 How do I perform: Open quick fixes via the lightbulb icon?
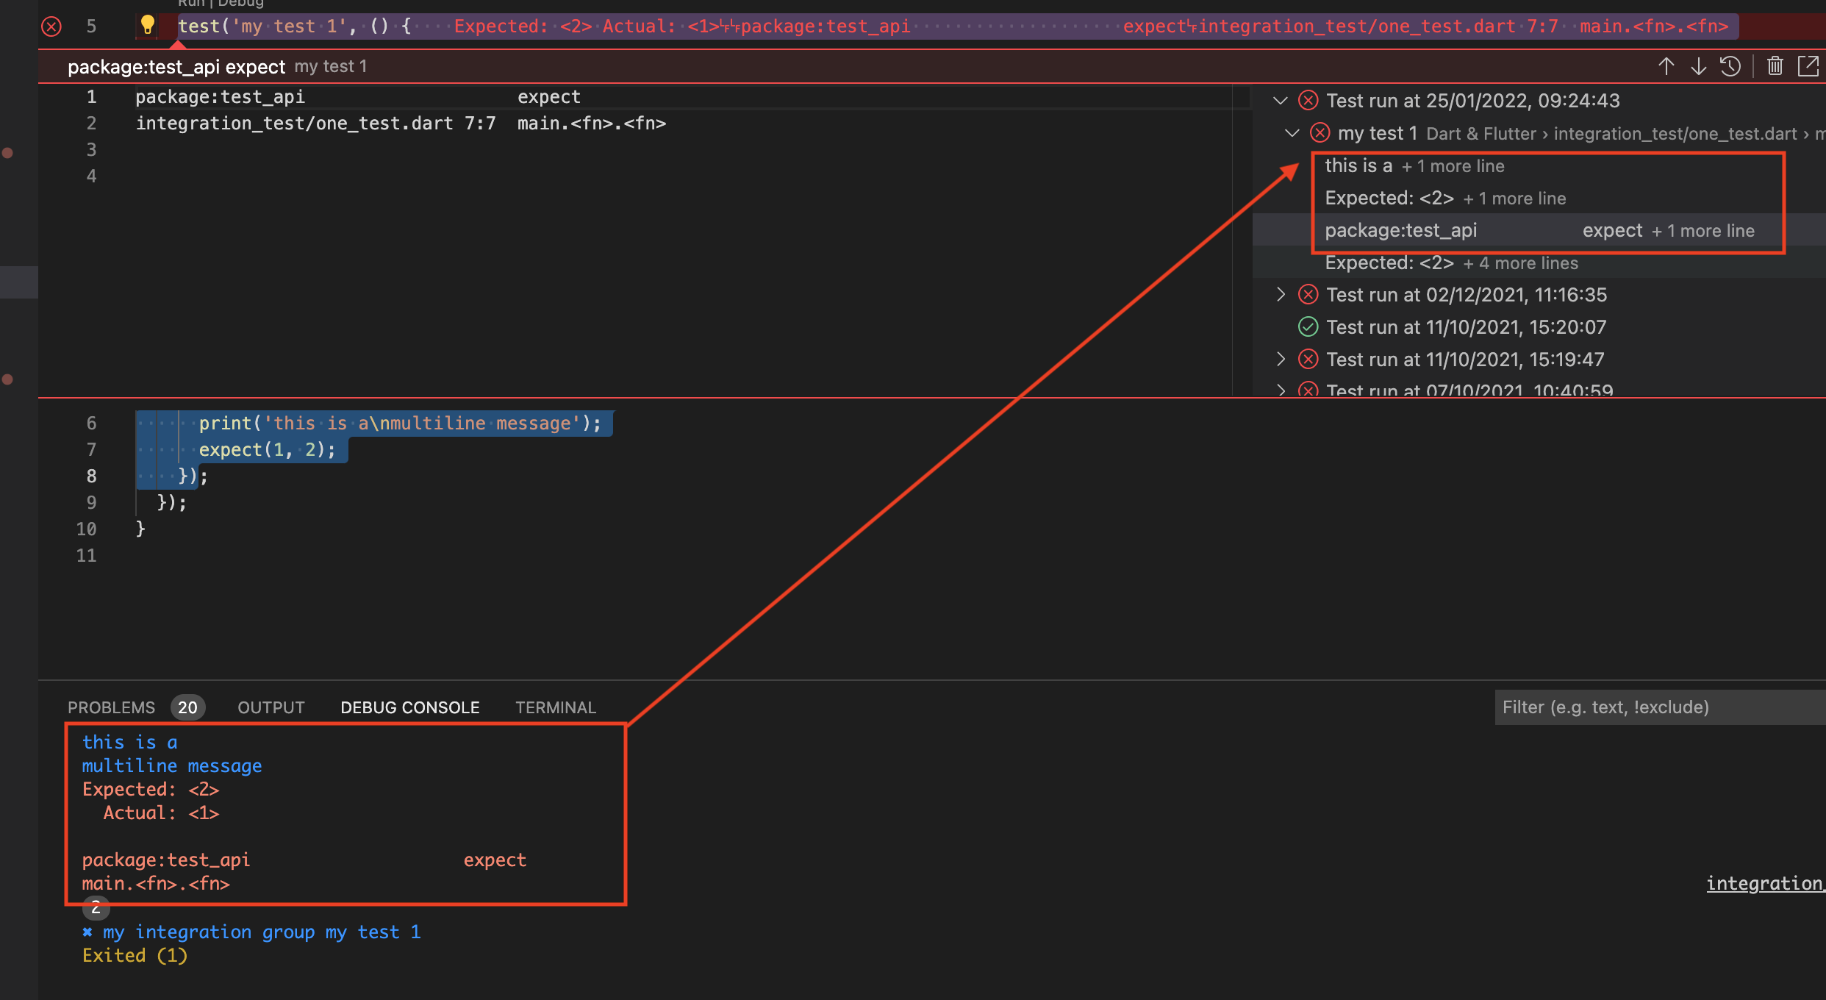[x=148, y=26]
